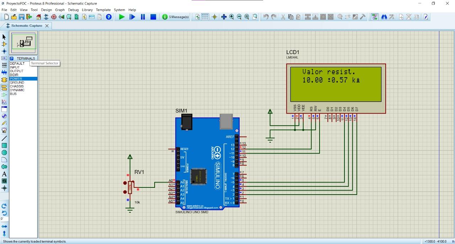The width and height of the screenshot is (455, 244).
Task: Activate the Selection Mode arrow tool
Action: [x=4, y=37]
